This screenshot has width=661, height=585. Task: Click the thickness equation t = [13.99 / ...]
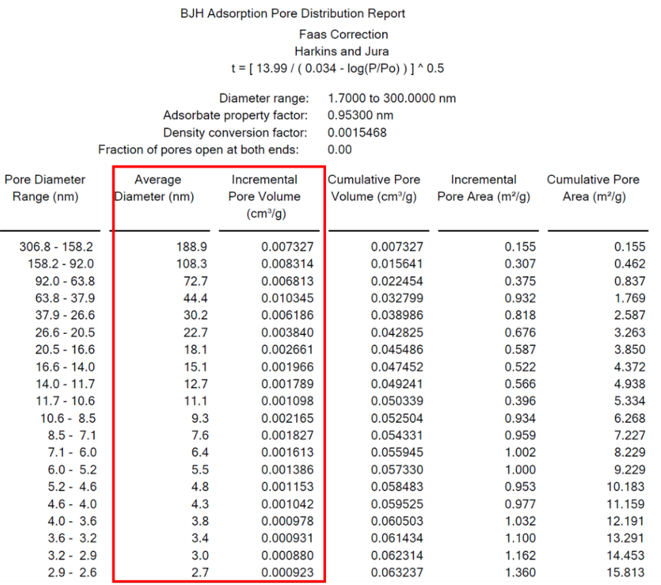point(337,68)
